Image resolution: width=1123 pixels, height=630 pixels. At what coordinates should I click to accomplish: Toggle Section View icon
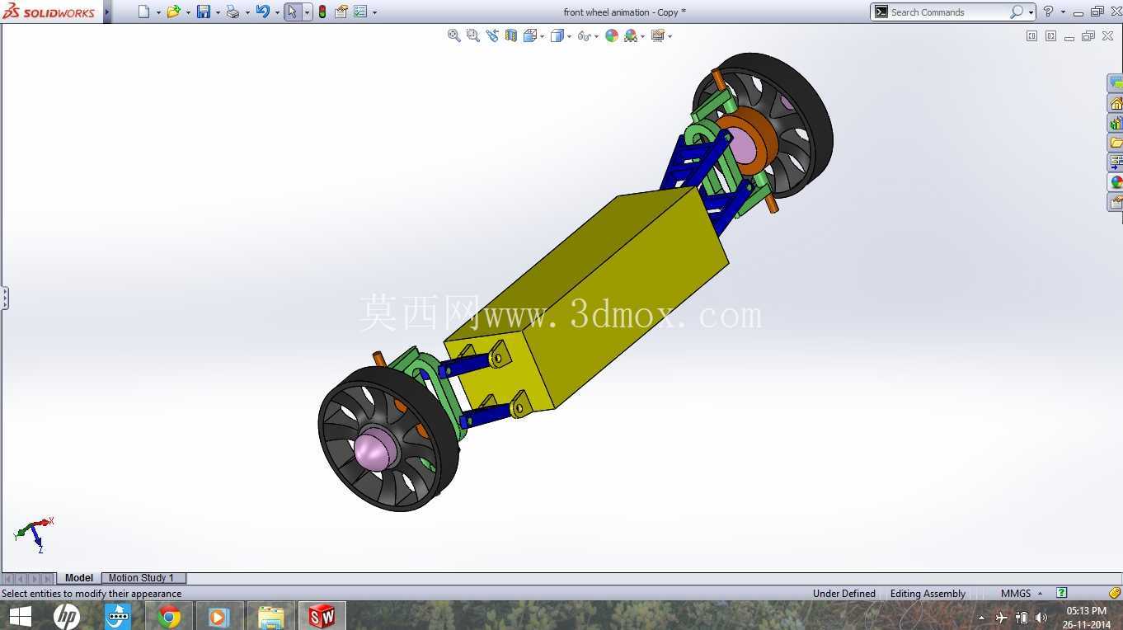[x=511, y=35]
